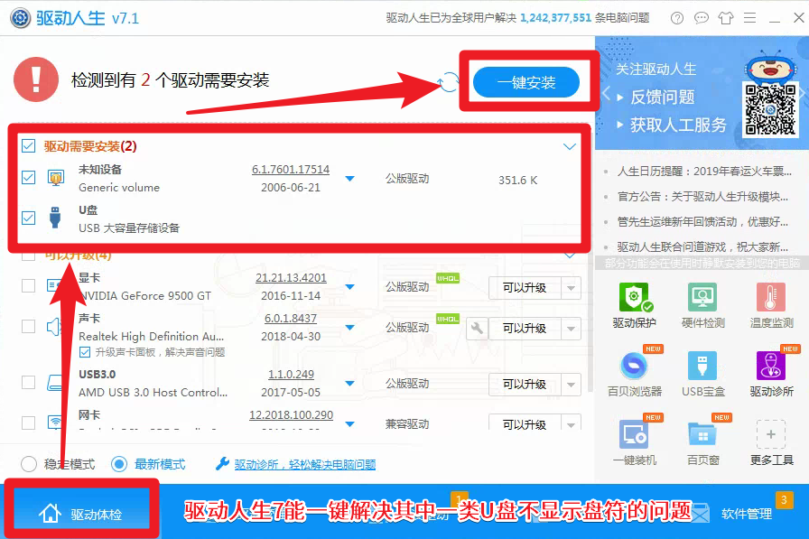
Task: Toggle 升级声卡面板 checkbox
Action: [85, 352]
